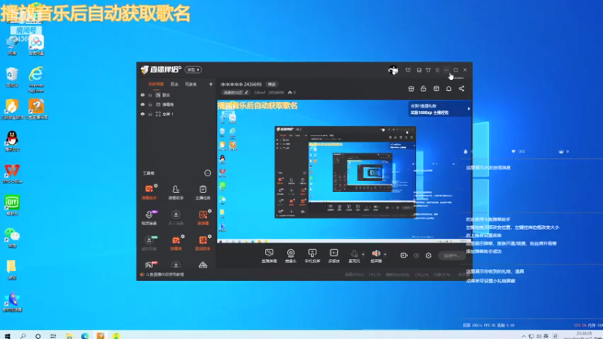Expand speaker options arrow
Image resolution: width=603 pixels, height=339 pixels.
pyautogui.click(x=385, y=255)
